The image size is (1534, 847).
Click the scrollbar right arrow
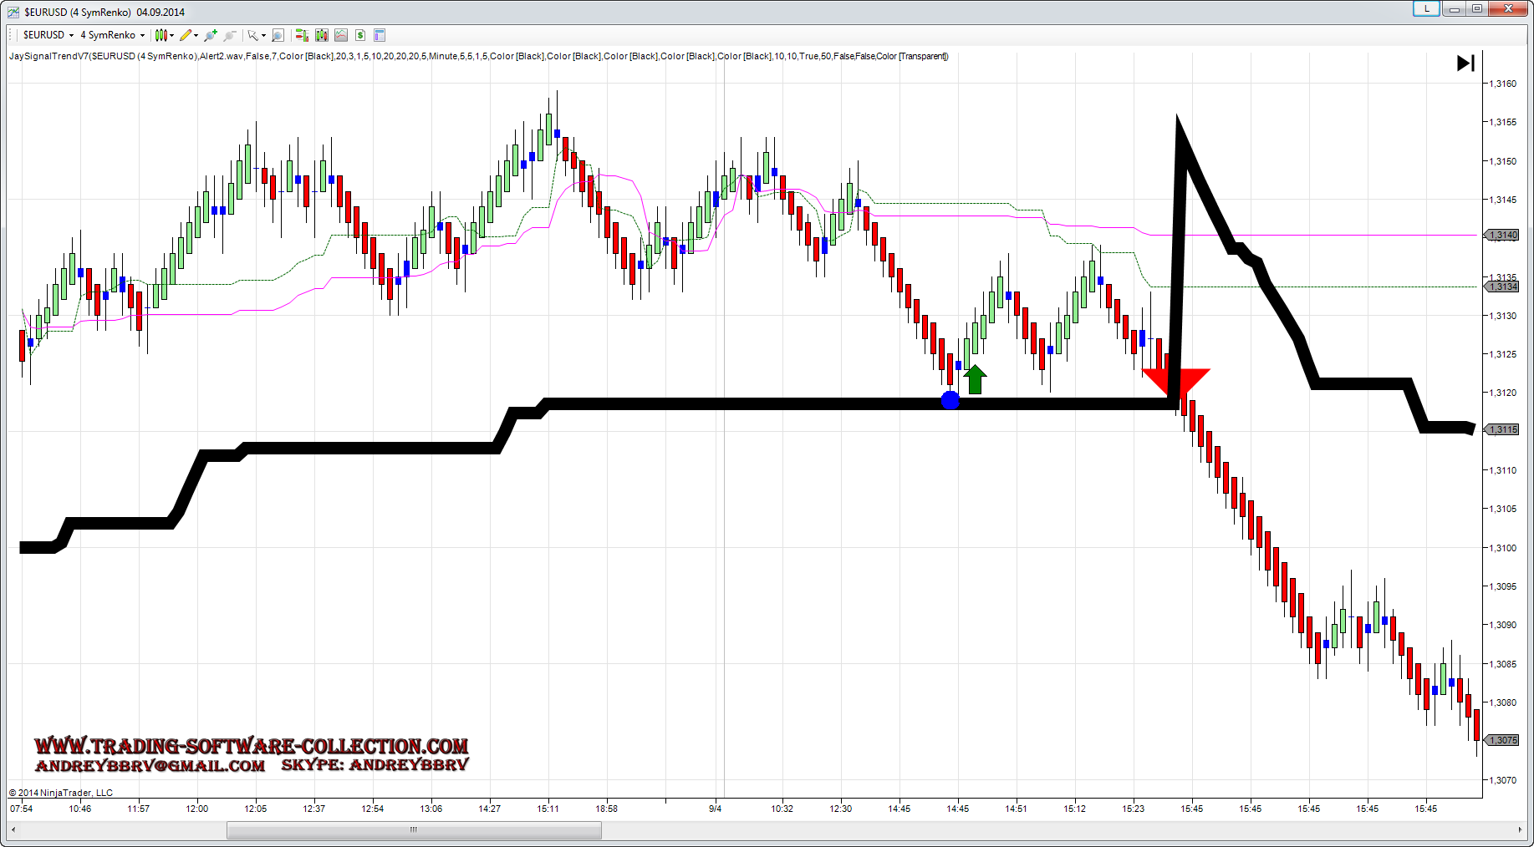(x=1519, y=829)
